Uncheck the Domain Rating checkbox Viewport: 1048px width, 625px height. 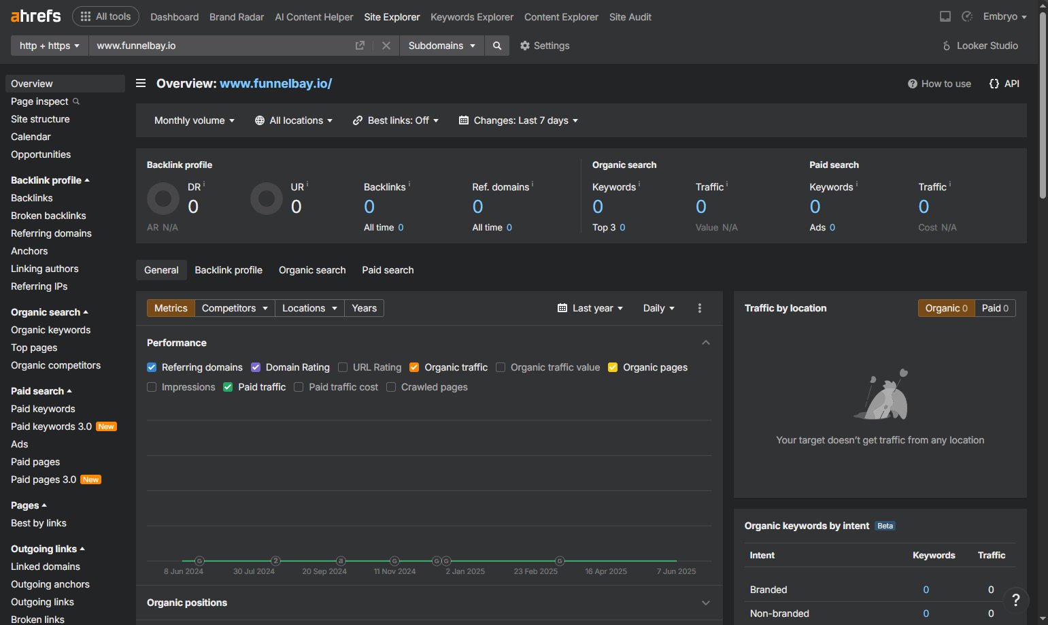coord(256,367)
